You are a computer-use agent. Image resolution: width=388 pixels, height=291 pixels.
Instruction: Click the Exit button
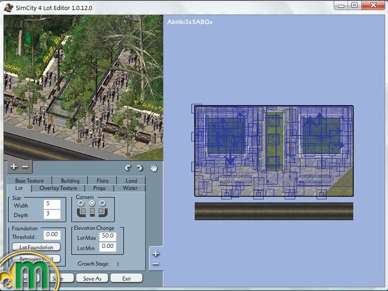(x=127, y=278)
